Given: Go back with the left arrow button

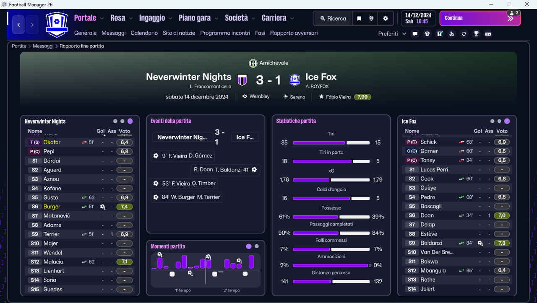Looking at the screenshot, I should tap(18, 25).
